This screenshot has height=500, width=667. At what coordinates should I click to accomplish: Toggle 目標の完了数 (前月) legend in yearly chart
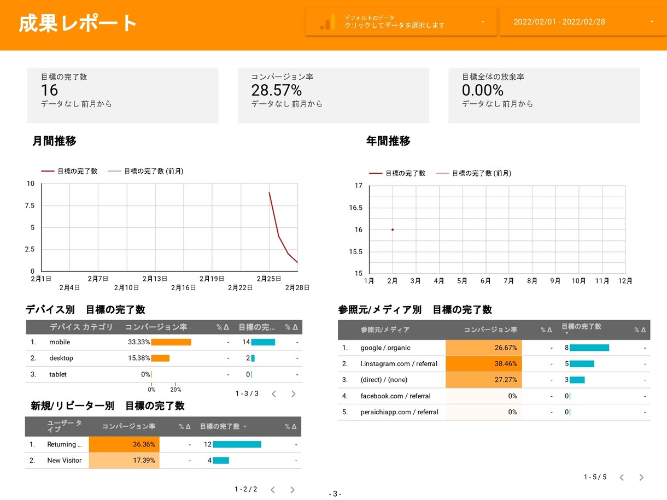tap(474, 173)
